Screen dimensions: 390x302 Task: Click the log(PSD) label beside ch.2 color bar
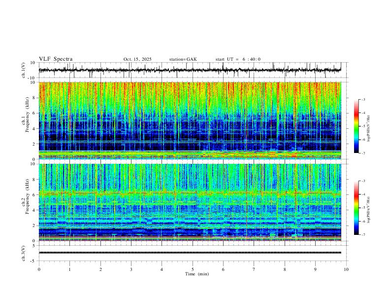[369, 210]
